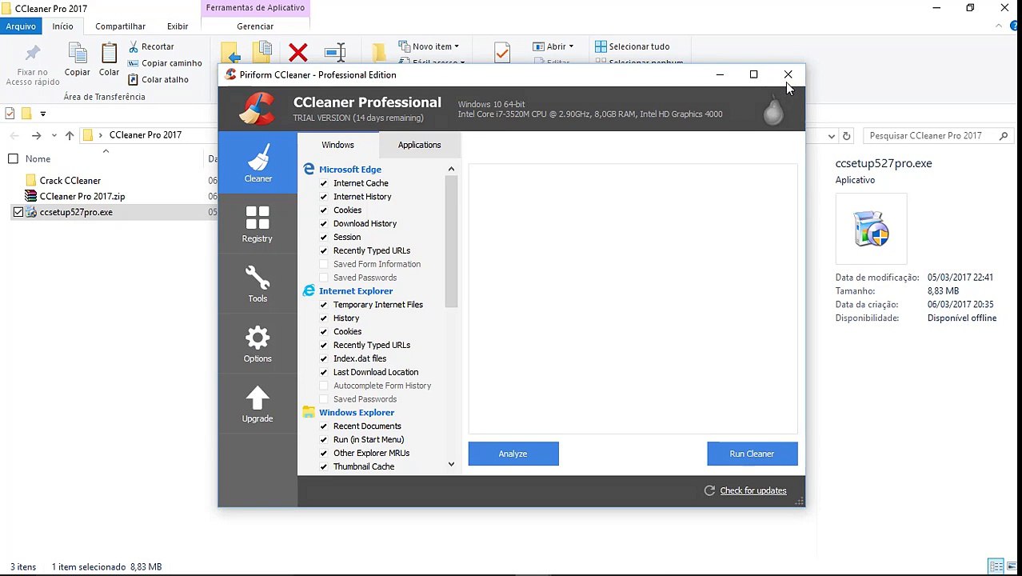The width and height of the screenshot is (1022, 576).
Task: Open Quick Access Toolbar customize dropdown
Action: coord(43,113)
